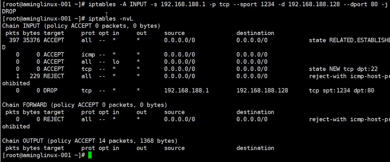This screenshot has width=390, height=162.
Task: Click "-nvL" in the second iptables command
Action: pyautogui.click(x=126, y=19)
